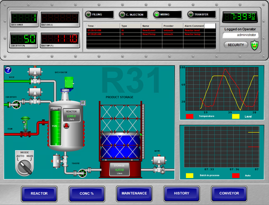Click the green steam control valve

(25, 121)
